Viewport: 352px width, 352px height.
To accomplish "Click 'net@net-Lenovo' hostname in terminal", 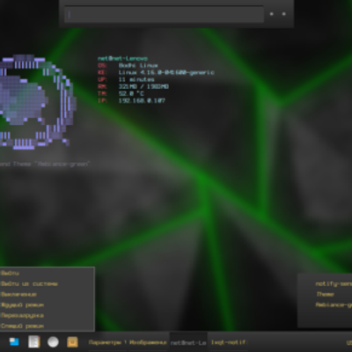I will click(122, 58).
